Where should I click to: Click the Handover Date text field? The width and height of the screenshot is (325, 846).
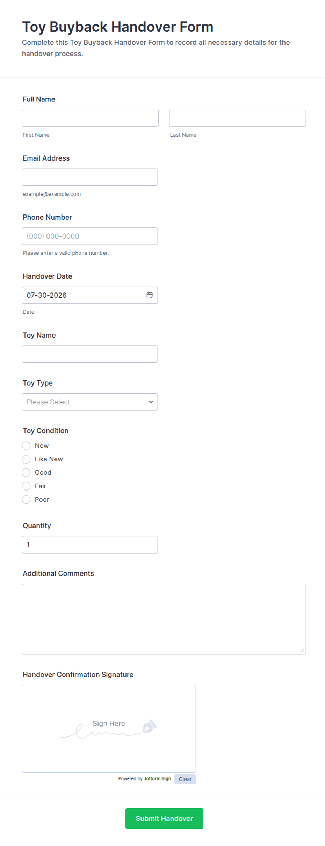tap(84, 295)
